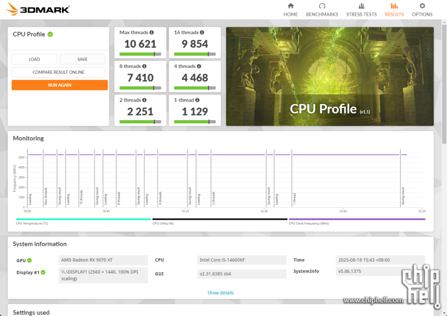Click the scrollbar down arrow

[x=444, y=313]
